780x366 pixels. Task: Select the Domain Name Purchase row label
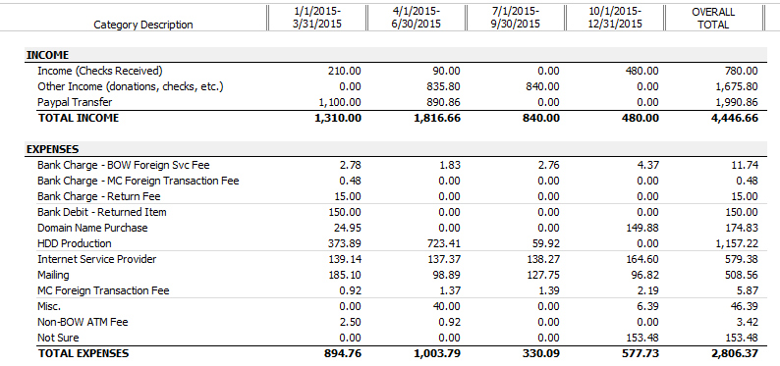(x=92, y=228)
